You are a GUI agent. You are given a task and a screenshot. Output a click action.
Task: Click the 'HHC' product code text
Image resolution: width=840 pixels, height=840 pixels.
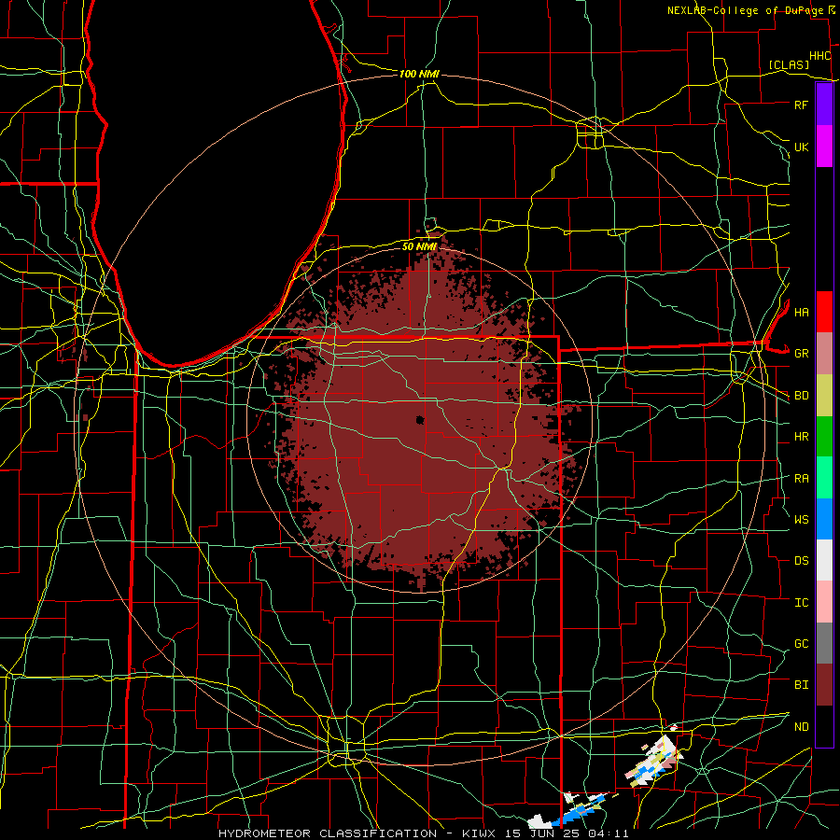click(819, 56)
